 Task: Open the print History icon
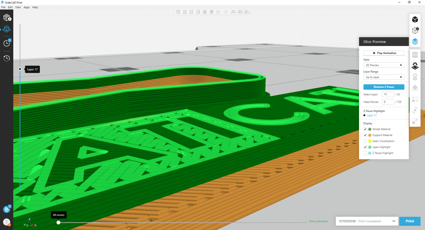pos(7,58)
